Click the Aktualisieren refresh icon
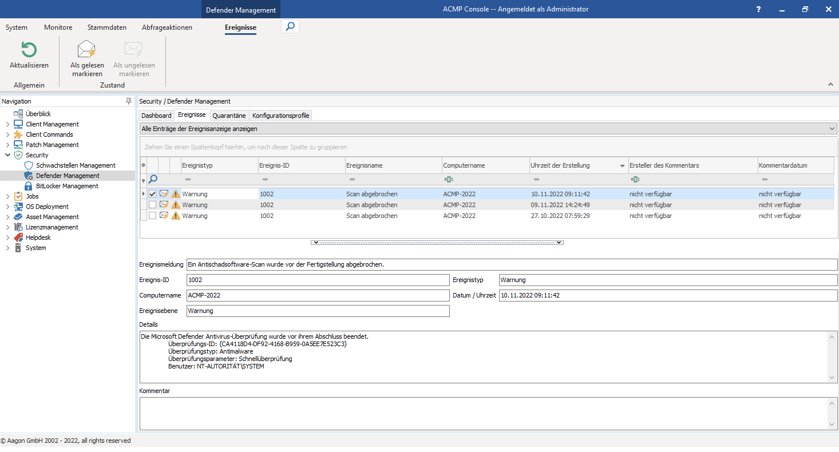The width and height of the screenshot is (839, 452). click(x=29, y=50)
